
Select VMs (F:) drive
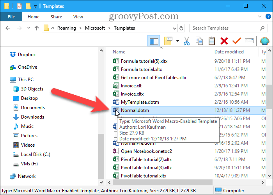25,164
